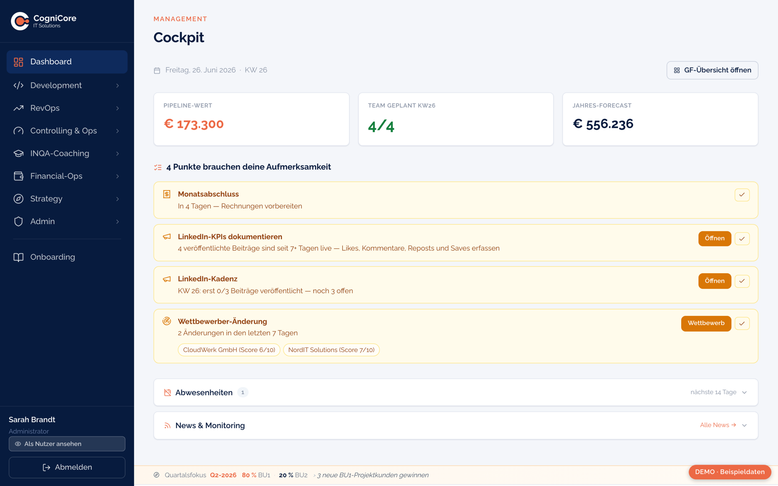The height and width of the screenshot is (486, 778).
Task: Click Öffnen for LinkedIn-KPIs dokumentieren
Action: [x=715, y=239]
